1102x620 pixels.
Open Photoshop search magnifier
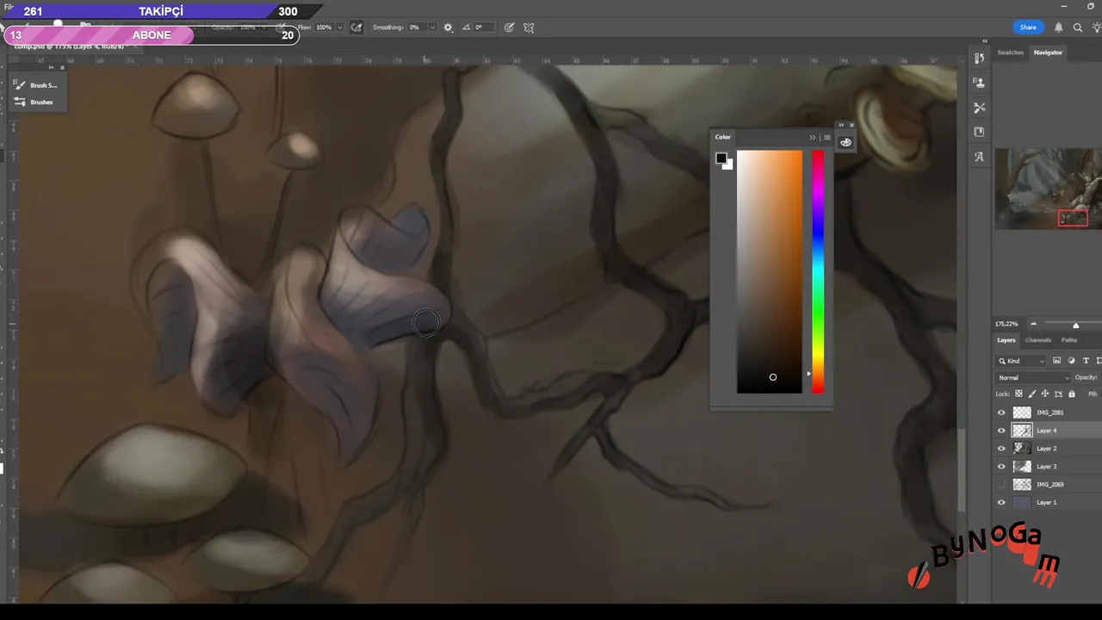pos(1077,28)
